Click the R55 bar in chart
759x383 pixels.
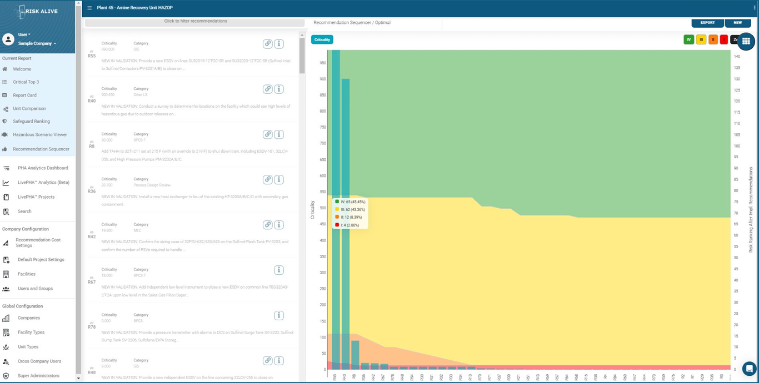[336, 210]
